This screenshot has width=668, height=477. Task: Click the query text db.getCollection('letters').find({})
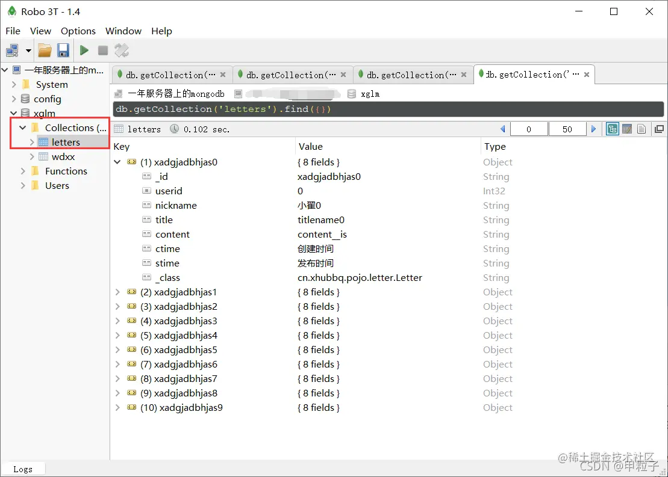[x=223, y=109]
